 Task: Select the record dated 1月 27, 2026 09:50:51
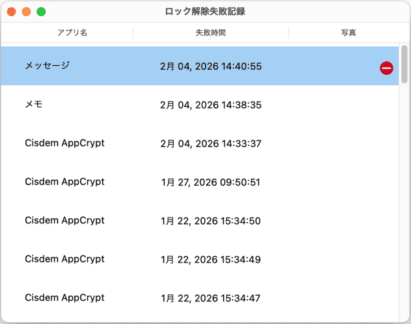211,182
